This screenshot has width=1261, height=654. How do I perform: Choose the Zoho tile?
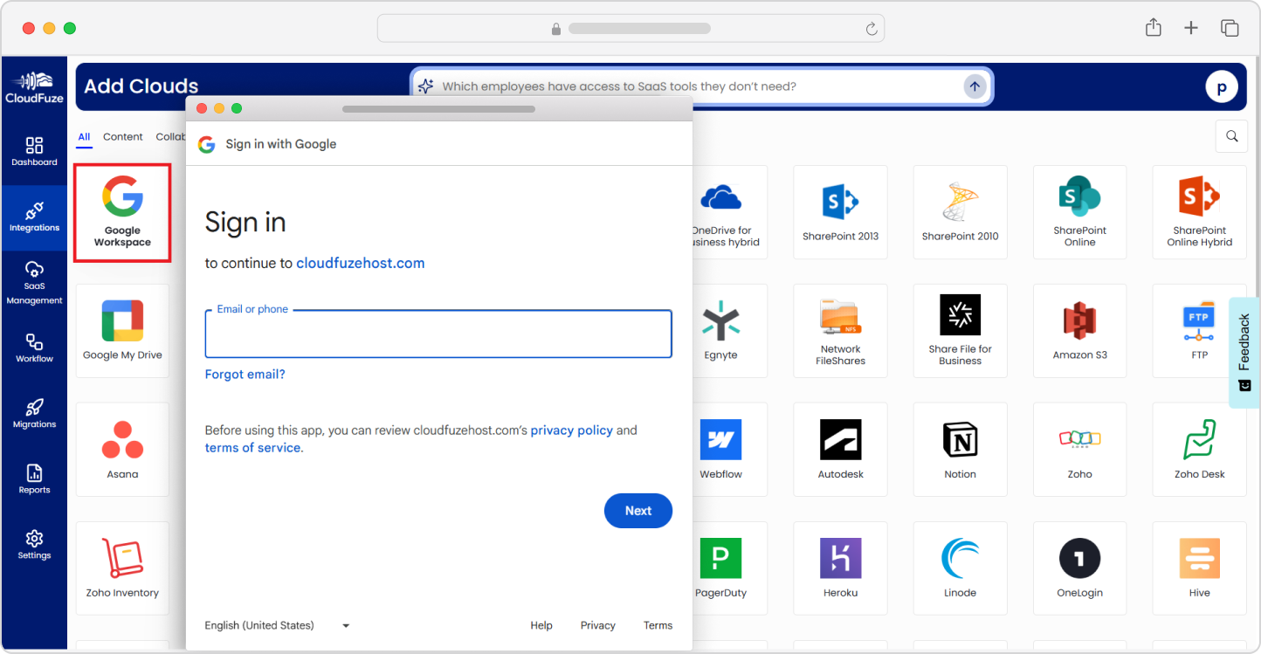click(1079, 450)
